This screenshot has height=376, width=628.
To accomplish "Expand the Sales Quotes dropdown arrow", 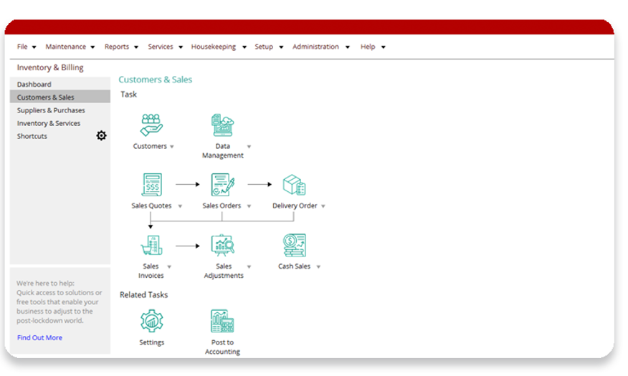I will (x=180, y=206).
